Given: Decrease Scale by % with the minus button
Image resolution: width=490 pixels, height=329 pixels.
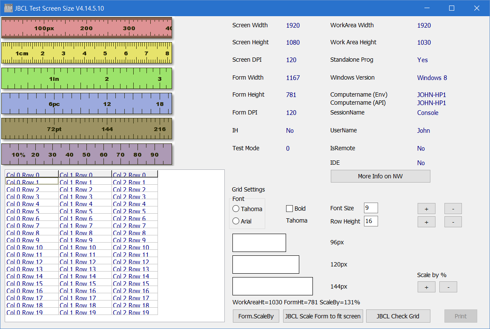Looking at the screenshot, I should pyautogui.click(x=448, y=287).
